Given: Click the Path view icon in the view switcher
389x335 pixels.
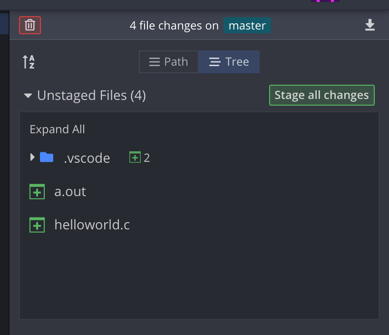Looking at the screenshot, I should [x=154, y=61].
